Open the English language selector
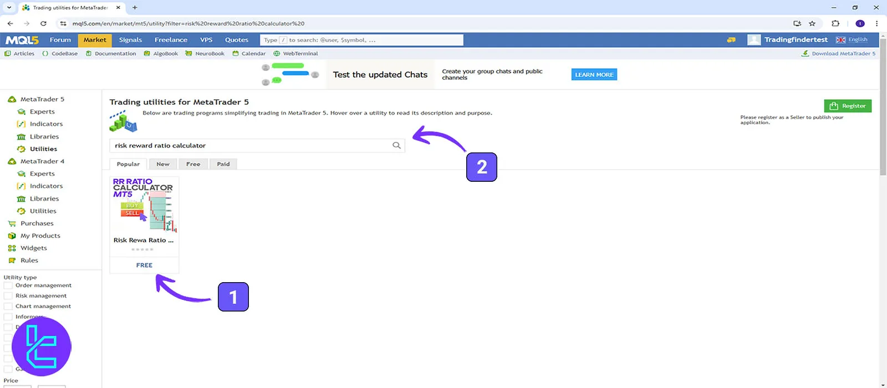 tap(852, 40)
